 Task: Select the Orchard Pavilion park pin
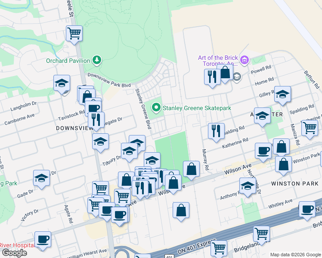click(97, 60)
